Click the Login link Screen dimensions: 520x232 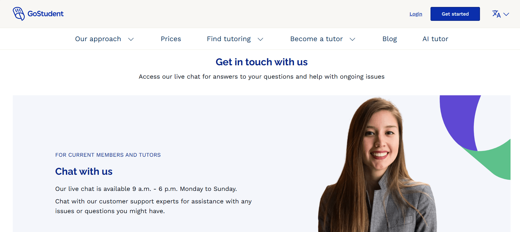(x=416, y=14)
